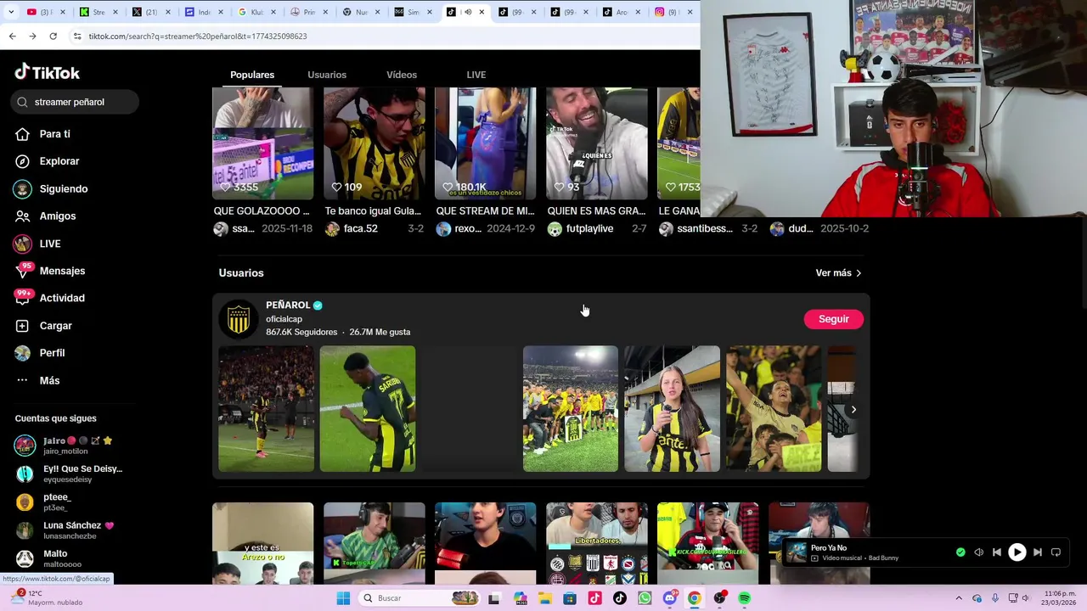Open PEÑAROL account name link

(288, 305)
